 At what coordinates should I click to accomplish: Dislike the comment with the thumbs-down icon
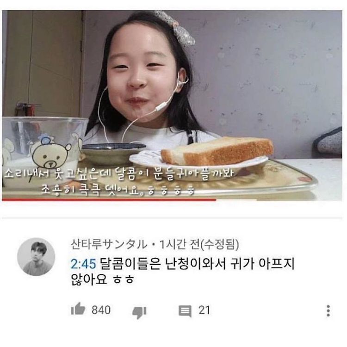139,312
